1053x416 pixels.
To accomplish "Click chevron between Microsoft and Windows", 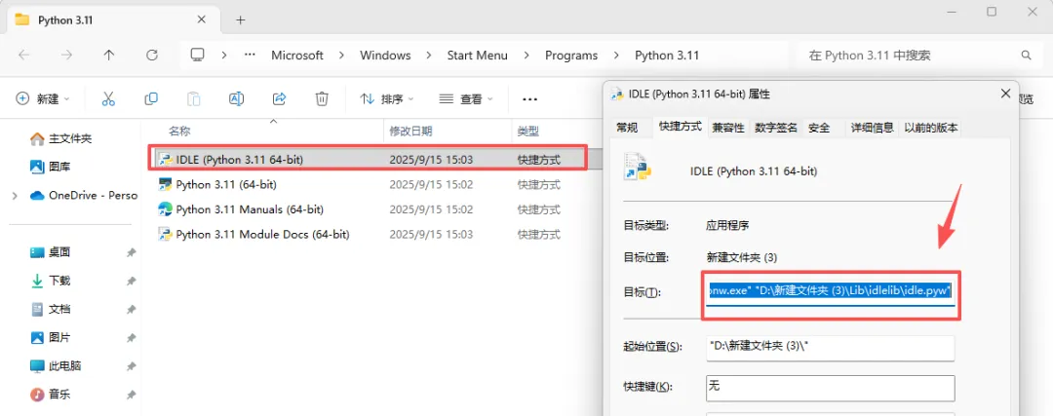I will click(x=342, y=55).
